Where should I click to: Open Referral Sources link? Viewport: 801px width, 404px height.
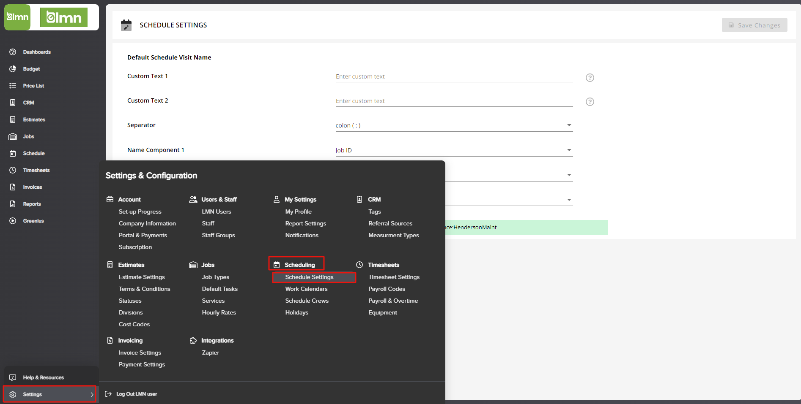tap(390, 223)
